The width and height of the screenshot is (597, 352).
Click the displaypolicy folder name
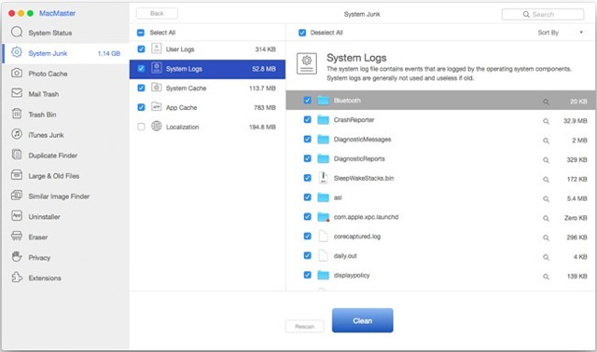point(352,276)
